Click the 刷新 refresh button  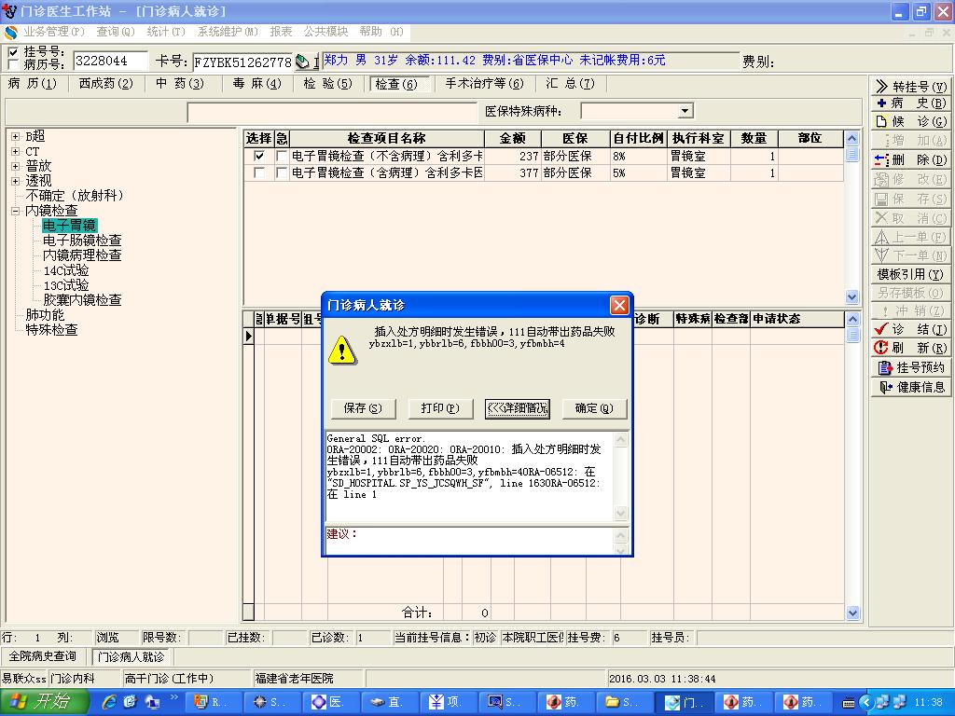pos(910,349)
